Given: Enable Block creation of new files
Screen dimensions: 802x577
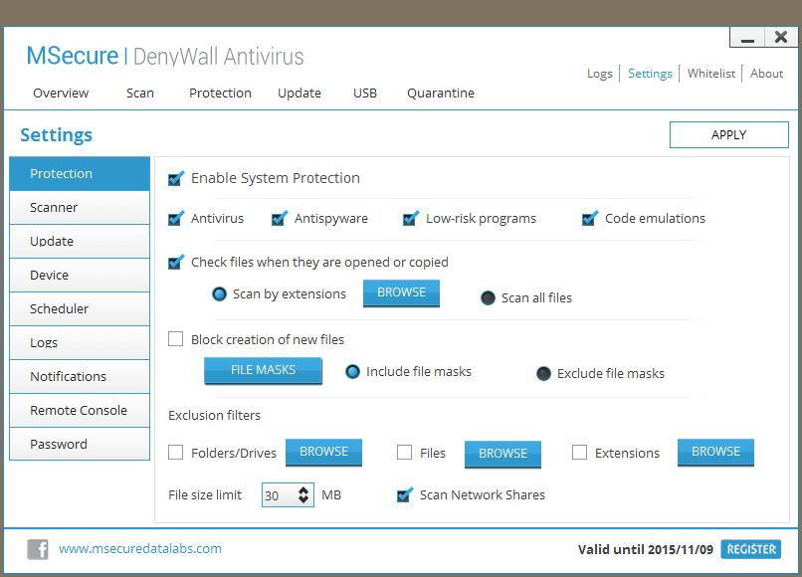Looking at the screenshot, I should [x=175, y=339].
